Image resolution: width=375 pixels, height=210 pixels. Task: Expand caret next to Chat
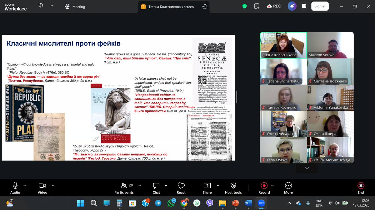point(166,185)
